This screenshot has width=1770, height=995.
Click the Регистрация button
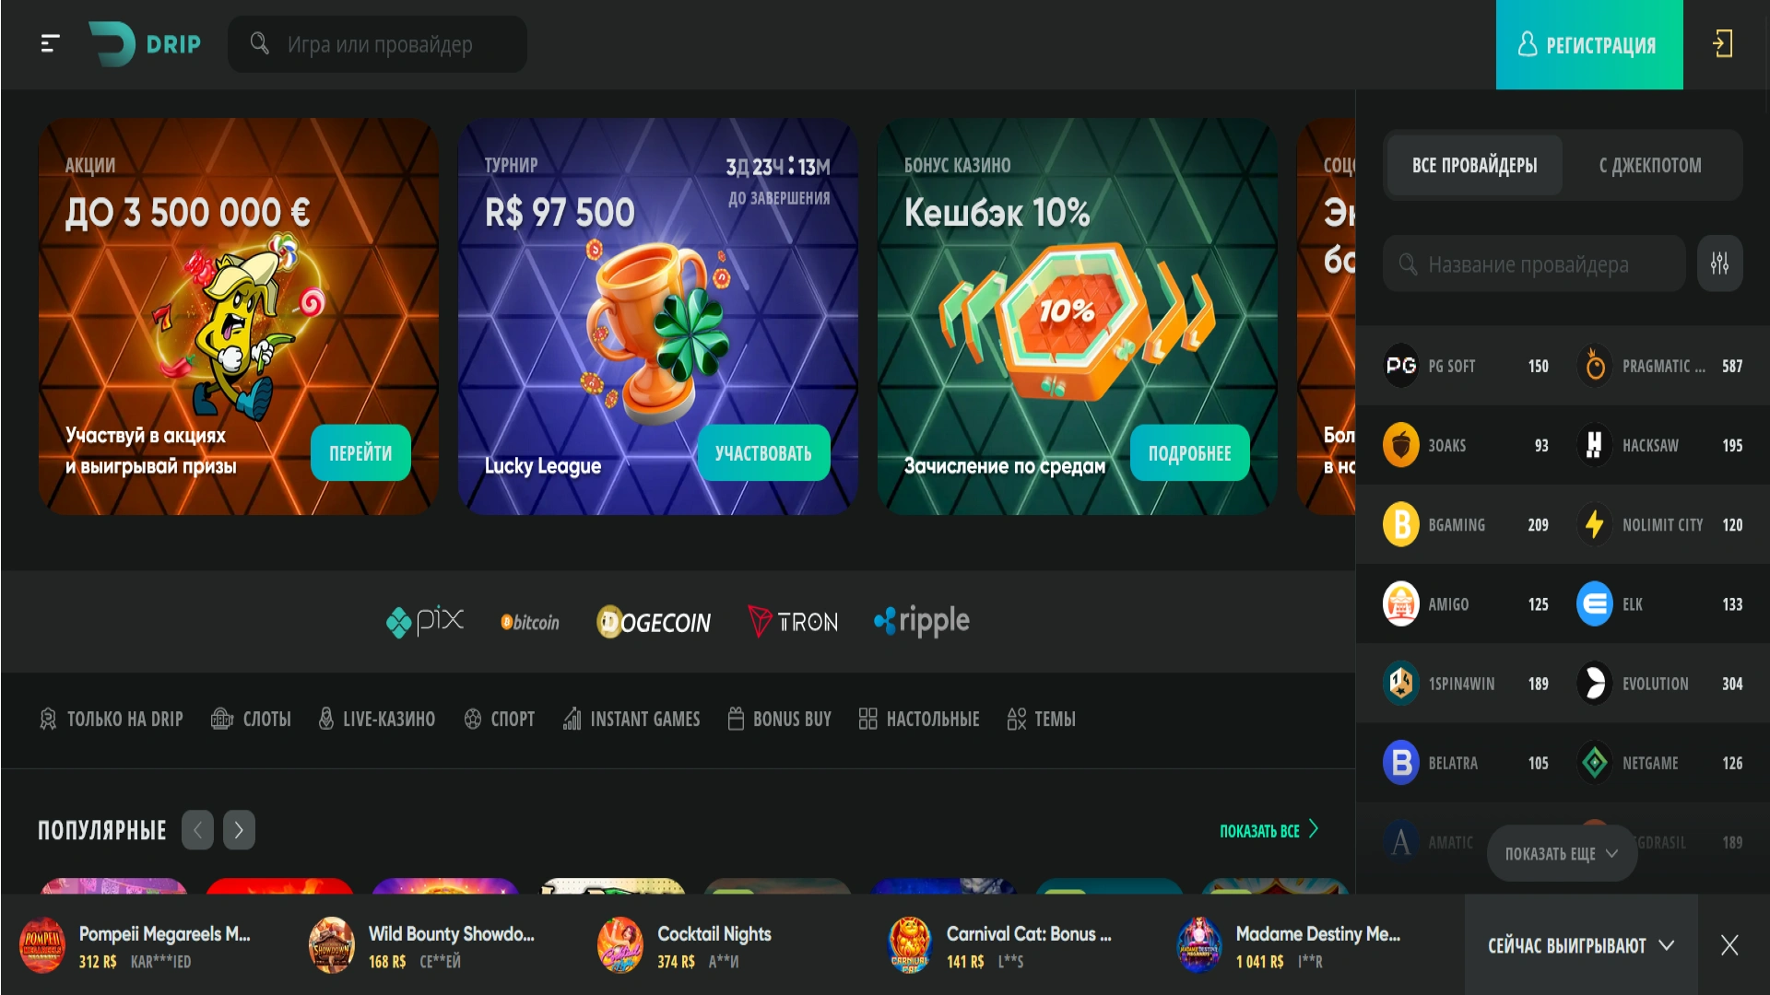coord(1589,44)
